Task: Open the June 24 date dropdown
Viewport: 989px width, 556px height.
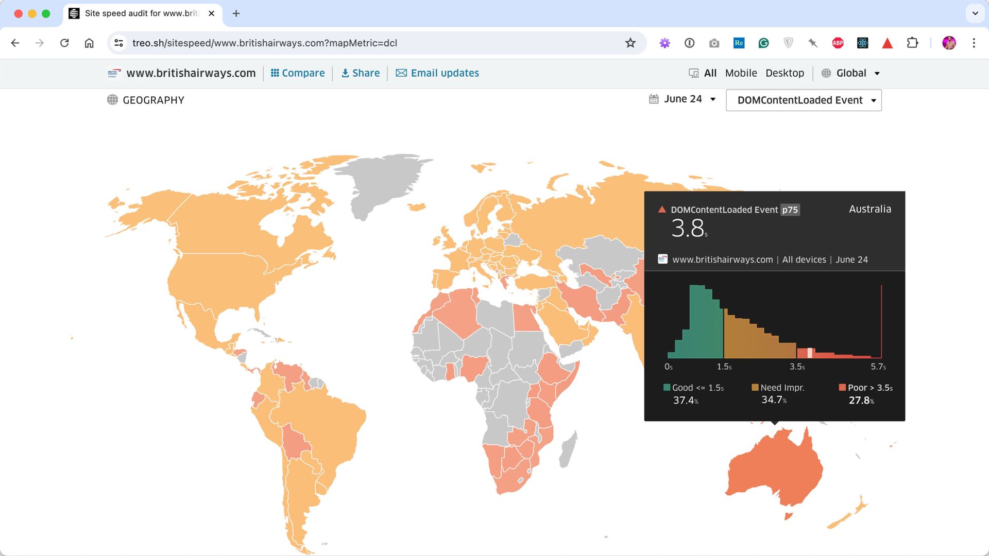Action: coord(683,99)
